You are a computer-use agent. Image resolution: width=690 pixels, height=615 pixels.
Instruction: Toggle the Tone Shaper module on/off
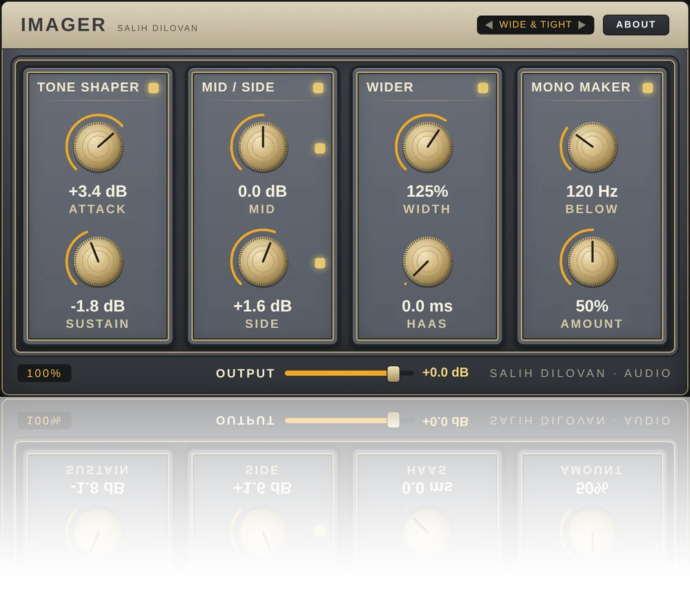154,88
